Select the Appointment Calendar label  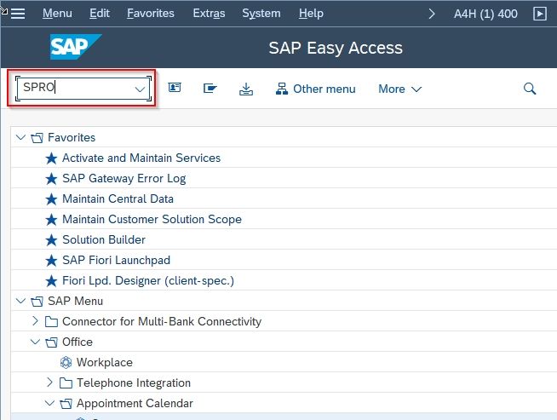coord(135,404)
